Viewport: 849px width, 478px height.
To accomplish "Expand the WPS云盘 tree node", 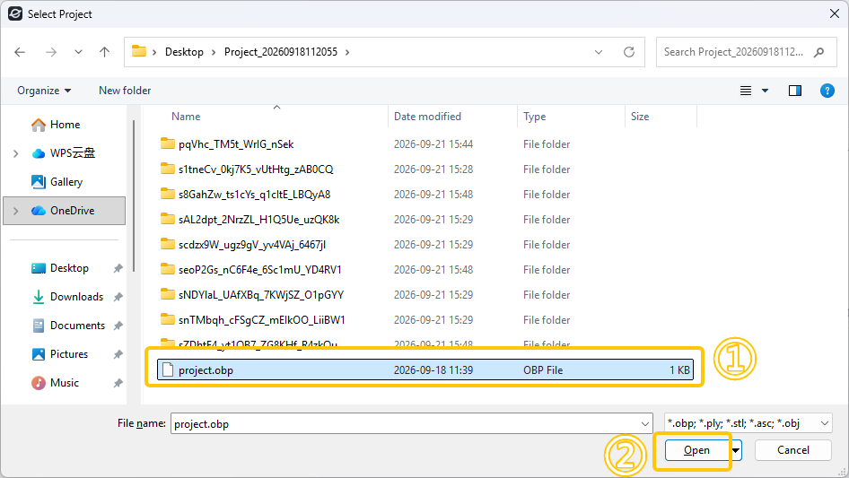I will 15,153.
